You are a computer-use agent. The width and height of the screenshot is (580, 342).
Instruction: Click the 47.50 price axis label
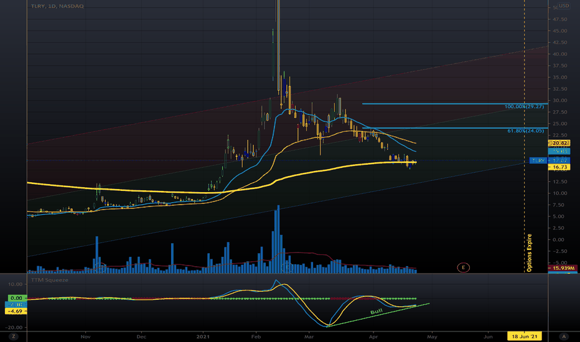[560, 19]
